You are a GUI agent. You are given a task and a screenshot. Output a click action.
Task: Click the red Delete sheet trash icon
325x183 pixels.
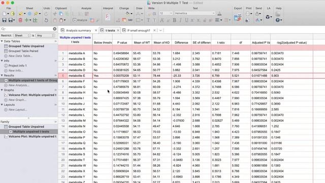point(20,20)
